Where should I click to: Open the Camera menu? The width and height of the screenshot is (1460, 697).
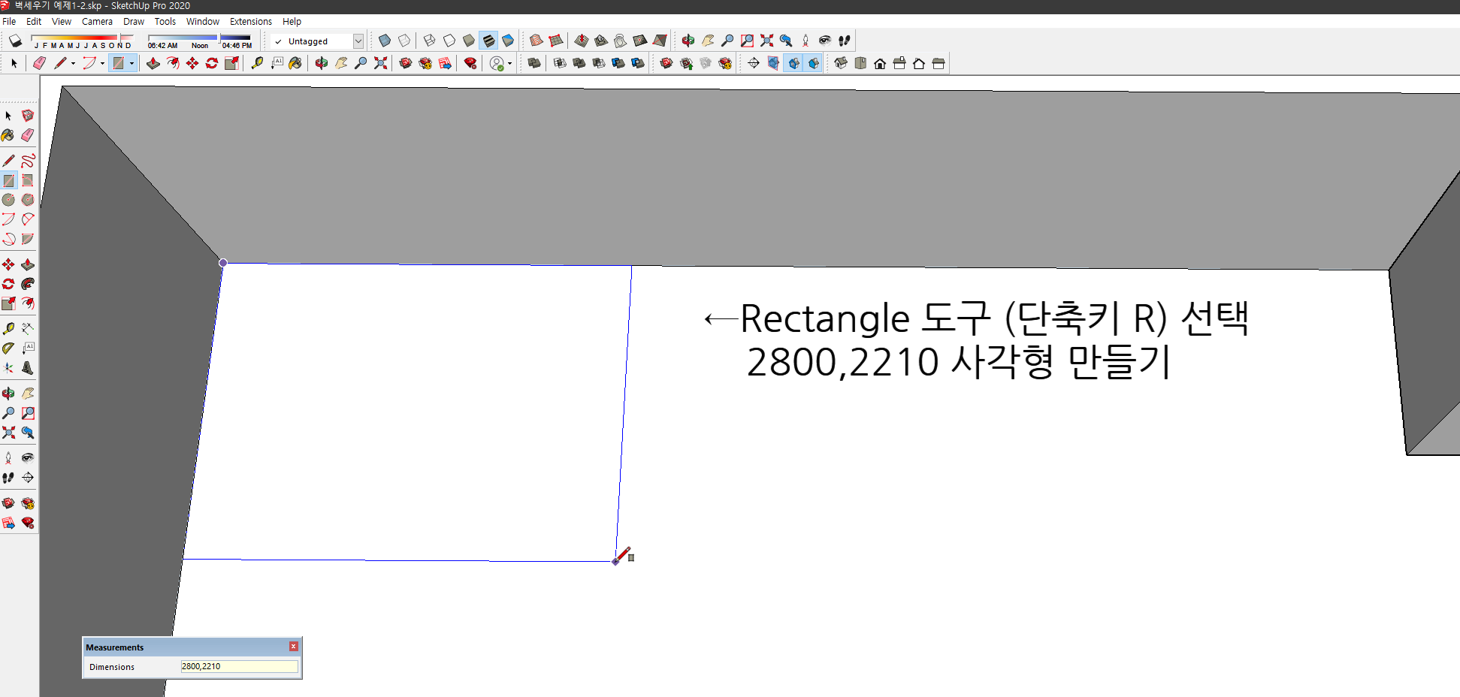pos(97,21)
